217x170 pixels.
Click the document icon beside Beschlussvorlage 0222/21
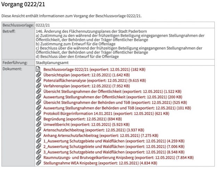pos(38,69)
